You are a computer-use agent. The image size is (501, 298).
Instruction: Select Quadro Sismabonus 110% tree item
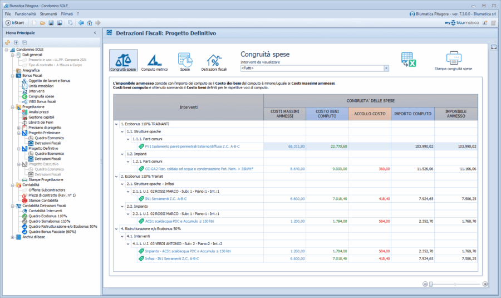49,221
